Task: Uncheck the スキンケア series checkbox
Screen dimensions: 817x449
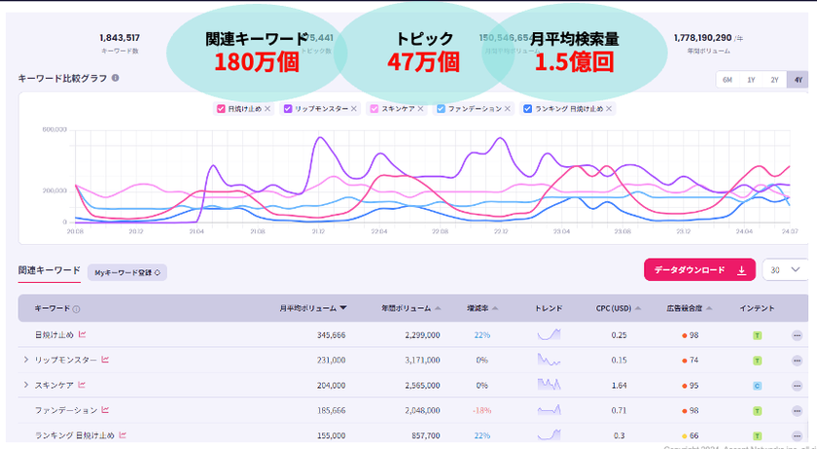Action: click(x=374, y=109)
